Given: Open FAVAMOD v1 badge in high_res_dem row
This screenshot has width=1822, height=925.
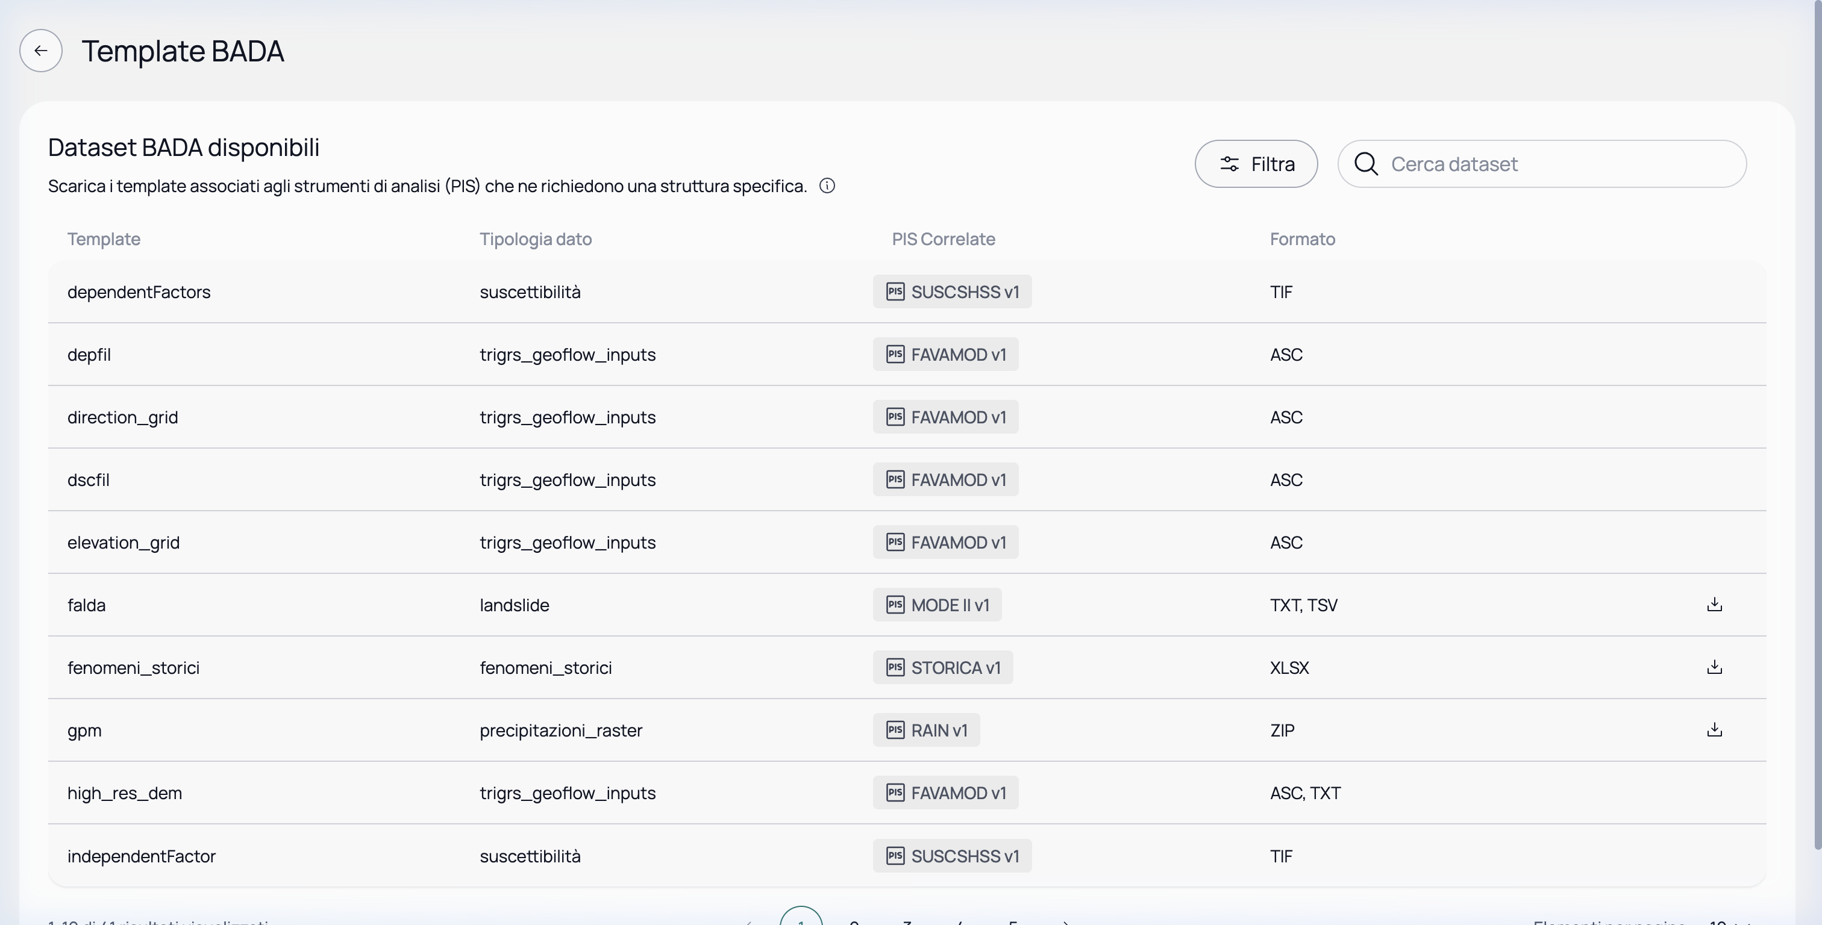Looking at the screenshot, I should coord(946,793).
